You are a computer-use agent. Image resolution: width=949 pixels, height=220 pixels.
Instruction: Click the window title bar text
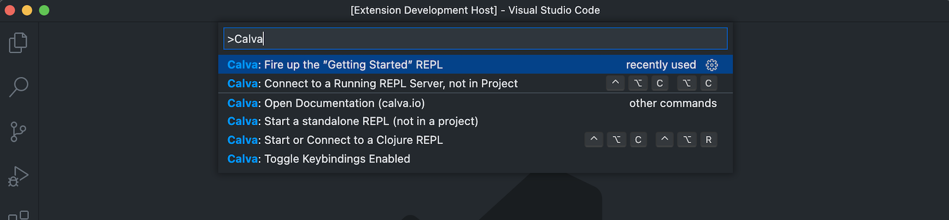click(x=475, y=10)
